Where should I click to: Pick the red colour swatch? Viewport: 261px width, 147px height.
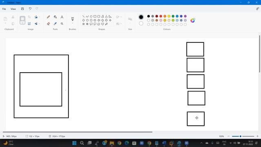[x=161, y=16]
